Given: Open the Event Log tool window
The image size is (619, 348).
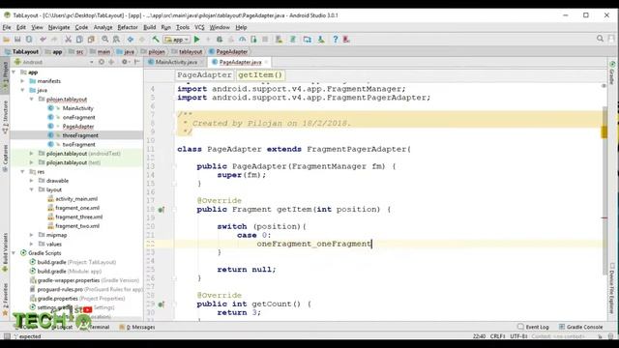Looking at the screenshot, I should 533,327.
